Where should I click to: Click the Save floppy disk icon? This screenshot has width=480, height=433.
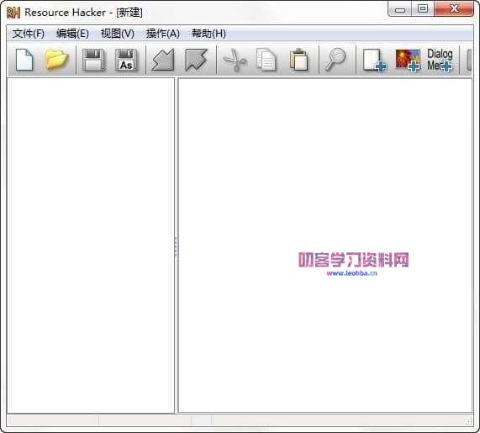tap(94, 60)
